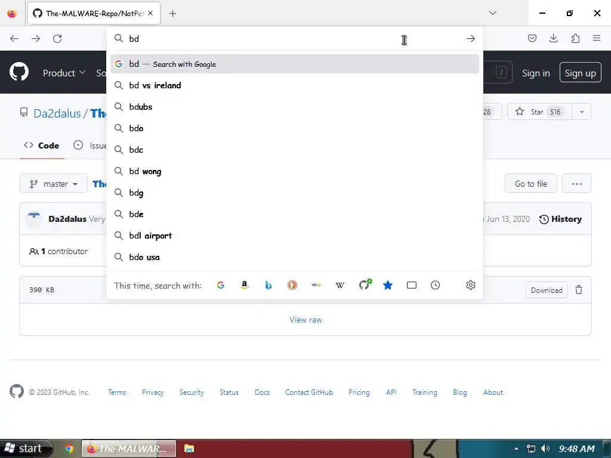Open the master branch dropdown
Viewport: 611px width, 458px height.
point(53,184)
